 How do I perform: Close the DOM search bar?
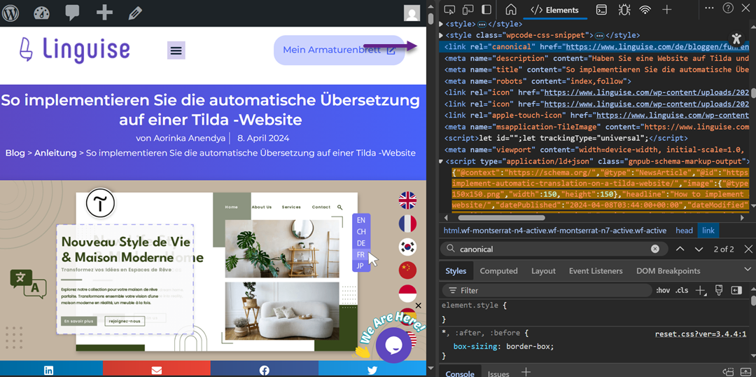[748, 249]
